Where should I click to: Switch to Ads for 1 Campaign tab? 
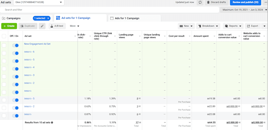coord(134,18)
